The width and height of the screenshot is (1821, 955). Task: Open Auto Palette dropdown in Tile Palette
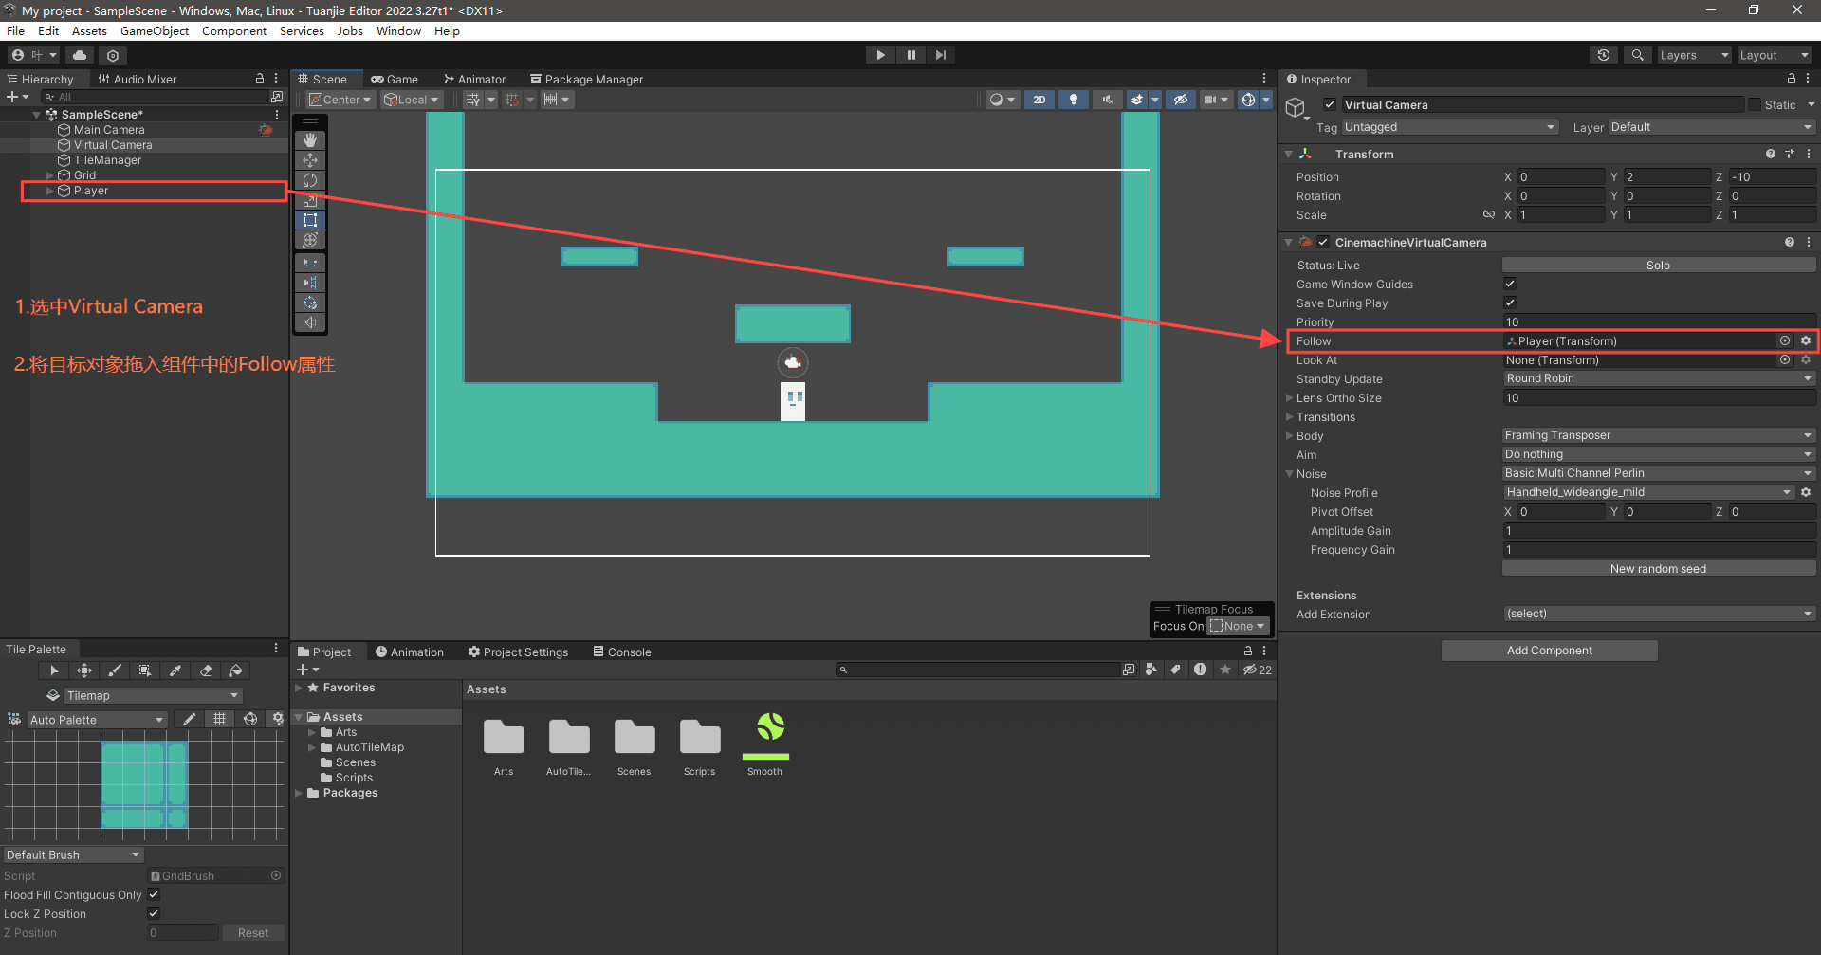pos(97,720)
